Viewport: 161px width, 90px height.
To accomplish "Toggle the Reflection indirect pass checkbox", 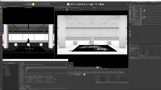I will pyautogui.click(x=45, y=77).
